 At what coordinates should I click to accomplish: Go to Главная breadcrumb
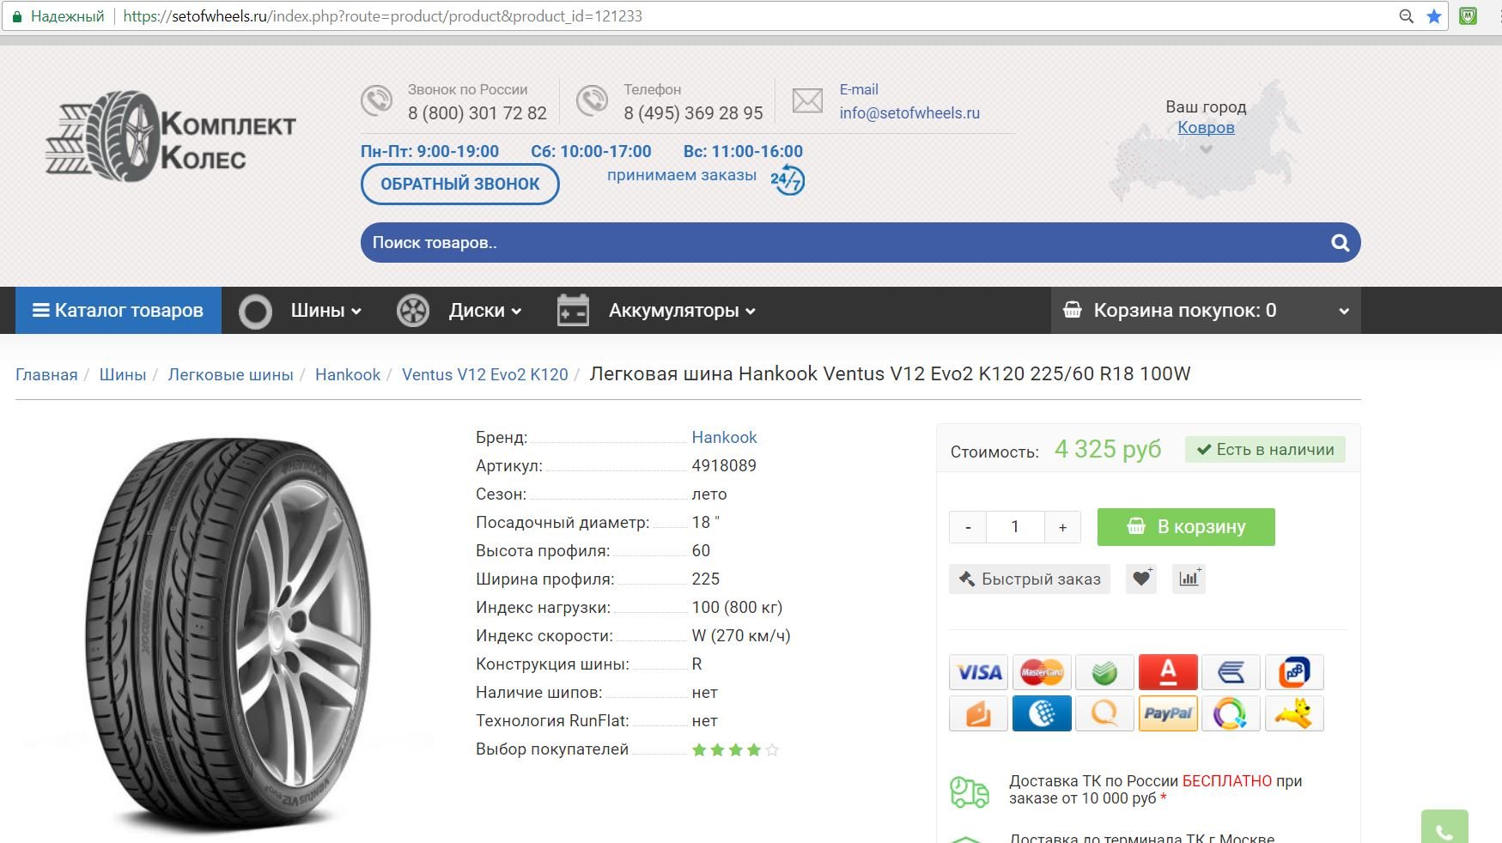(46, 374)
